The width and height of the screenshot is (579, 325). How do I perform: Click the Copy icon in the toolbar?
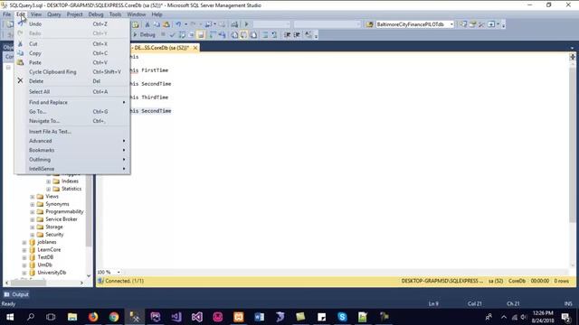[x=157, y=24]
